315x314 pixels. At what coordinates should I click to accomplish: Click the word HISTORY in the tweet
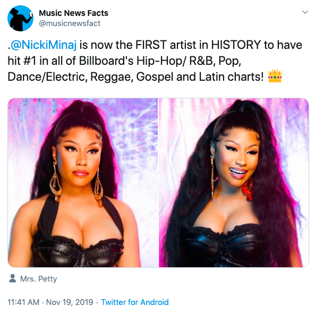[x=236, y=45]
